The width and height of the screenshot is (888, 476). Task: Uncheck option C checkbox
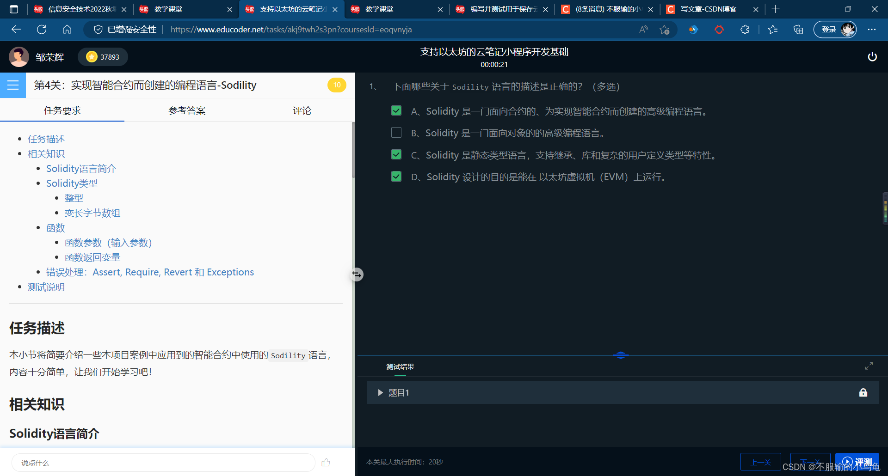coord(396,154)
